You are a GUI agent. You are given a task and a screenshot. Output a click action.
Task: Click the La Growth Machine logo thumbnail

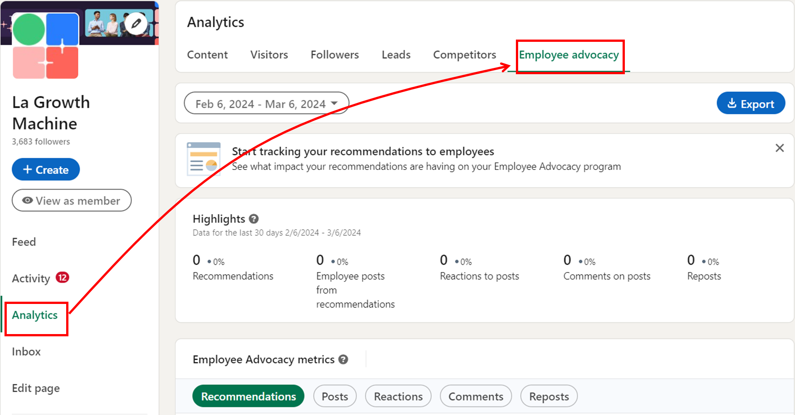(45, 45)
